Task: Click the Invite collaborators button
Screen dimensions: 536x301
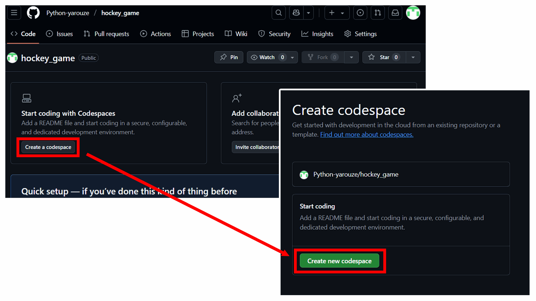Action: point(255,147)
